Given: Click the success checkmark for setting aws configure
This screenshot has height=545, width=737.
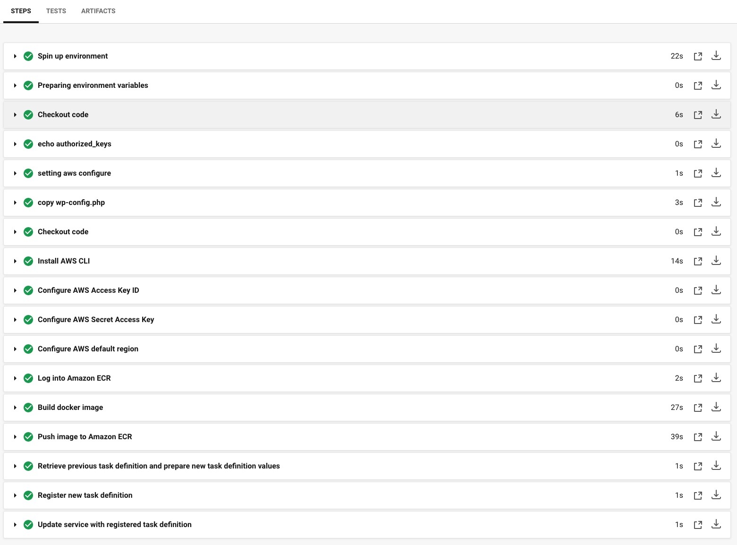Looking at the screenshot, I should (28, 173).
